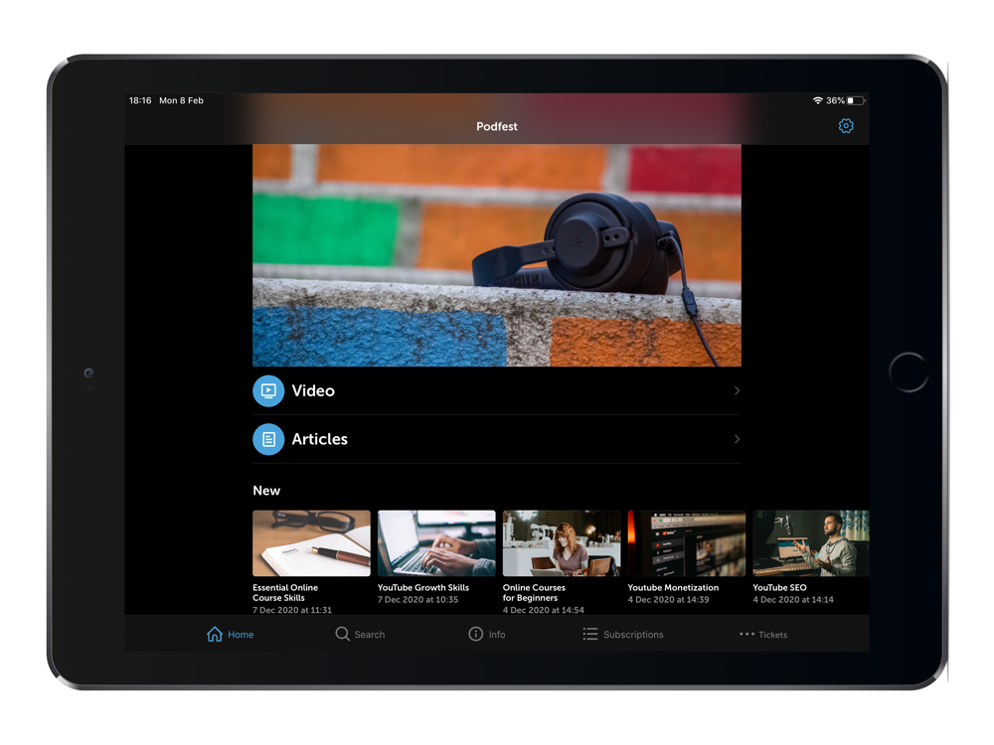
Task: Open YouTube Growth Skills thumbnail
Action: (x=436, y=543)
